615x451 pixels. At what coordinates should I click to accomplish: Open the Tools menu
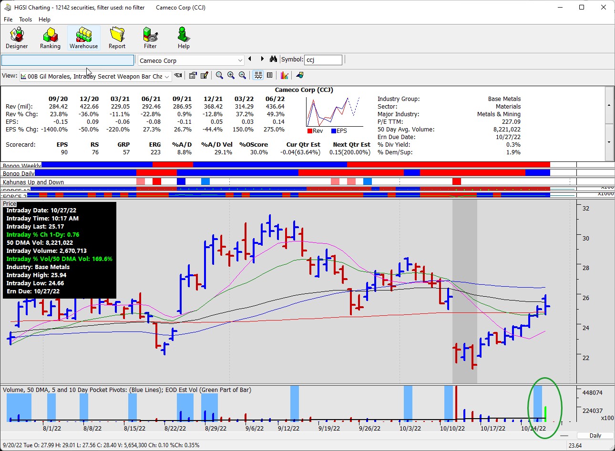(x=25, y=20)
